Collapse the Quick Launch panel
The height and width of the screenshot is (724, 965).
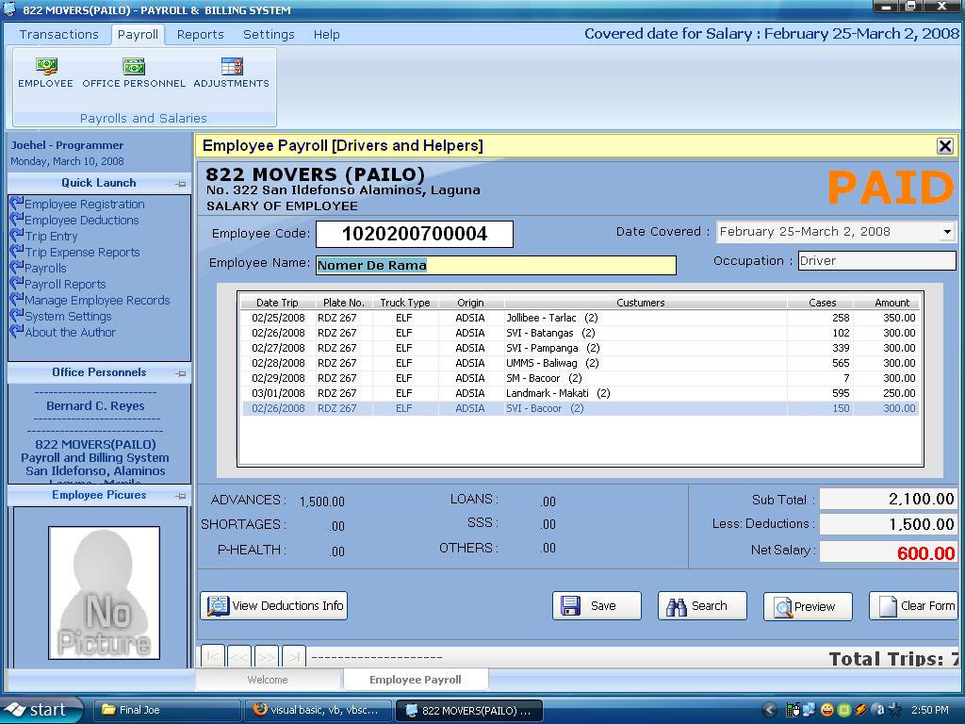pyautogui.click(x=180, y=184)
